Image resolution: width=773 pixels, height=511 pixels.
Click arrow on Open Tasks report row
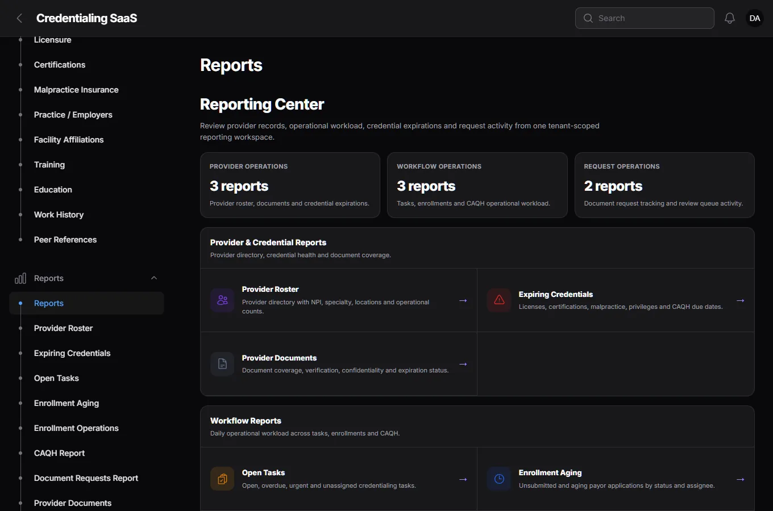pos(463,479)
